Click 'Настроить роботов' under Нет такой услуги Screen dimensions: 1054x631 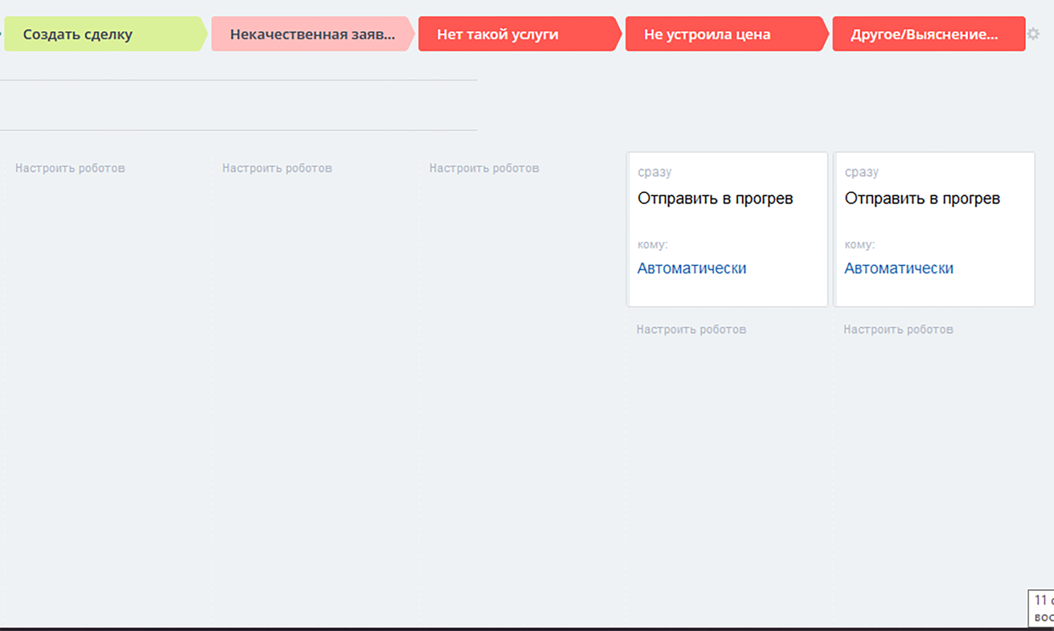(x=484, y=168)
